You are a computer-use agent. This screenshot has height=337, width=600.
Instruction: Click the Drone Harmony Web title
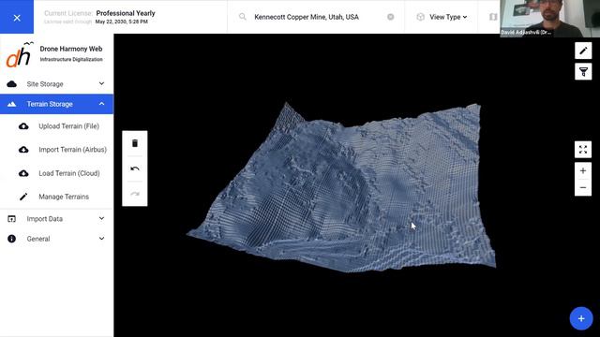[x=71, y=49]
